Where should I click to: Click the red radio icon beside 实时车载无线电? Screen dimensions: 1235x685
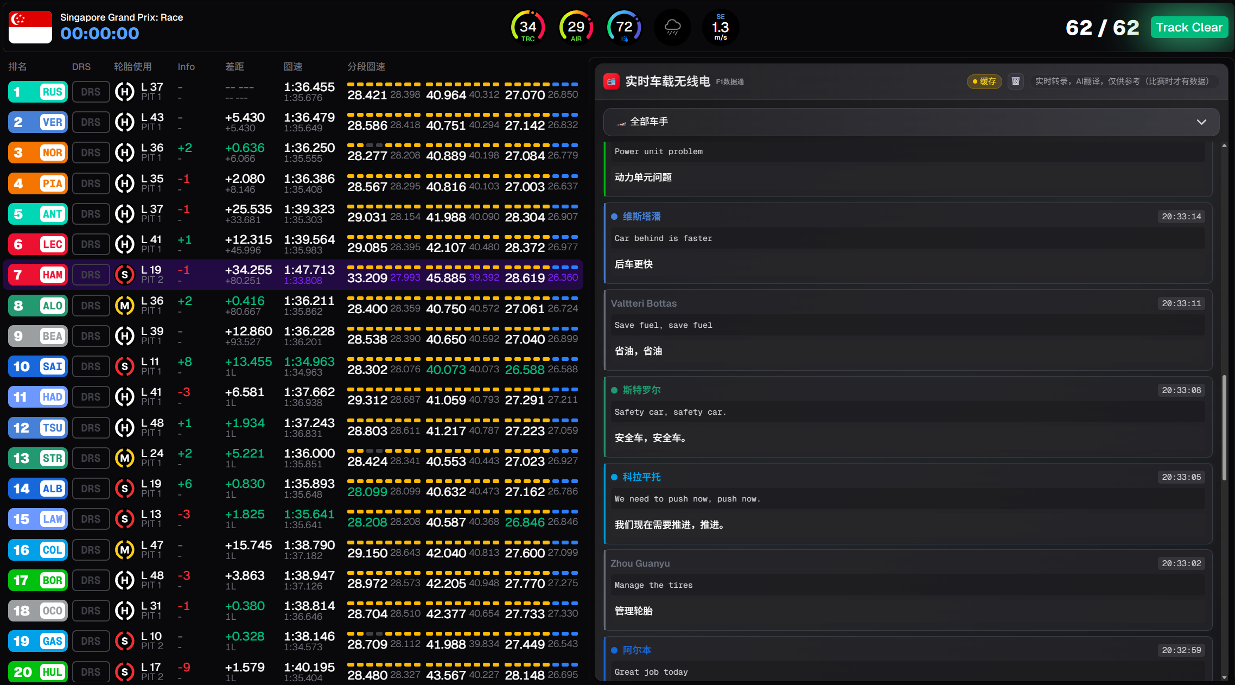(612, 81)
